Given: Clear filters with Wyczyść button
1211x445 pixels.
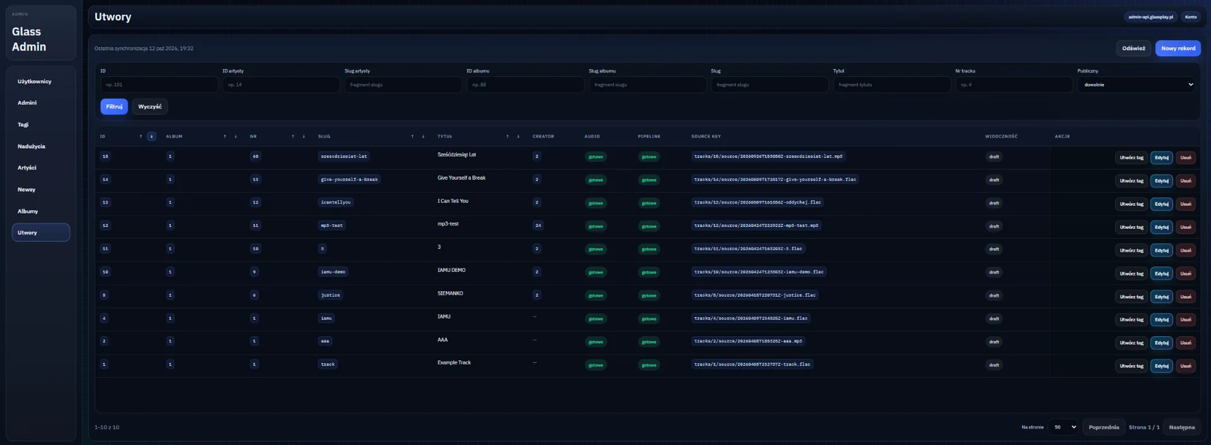Looking at the screenshot, I should pos(150,107).
